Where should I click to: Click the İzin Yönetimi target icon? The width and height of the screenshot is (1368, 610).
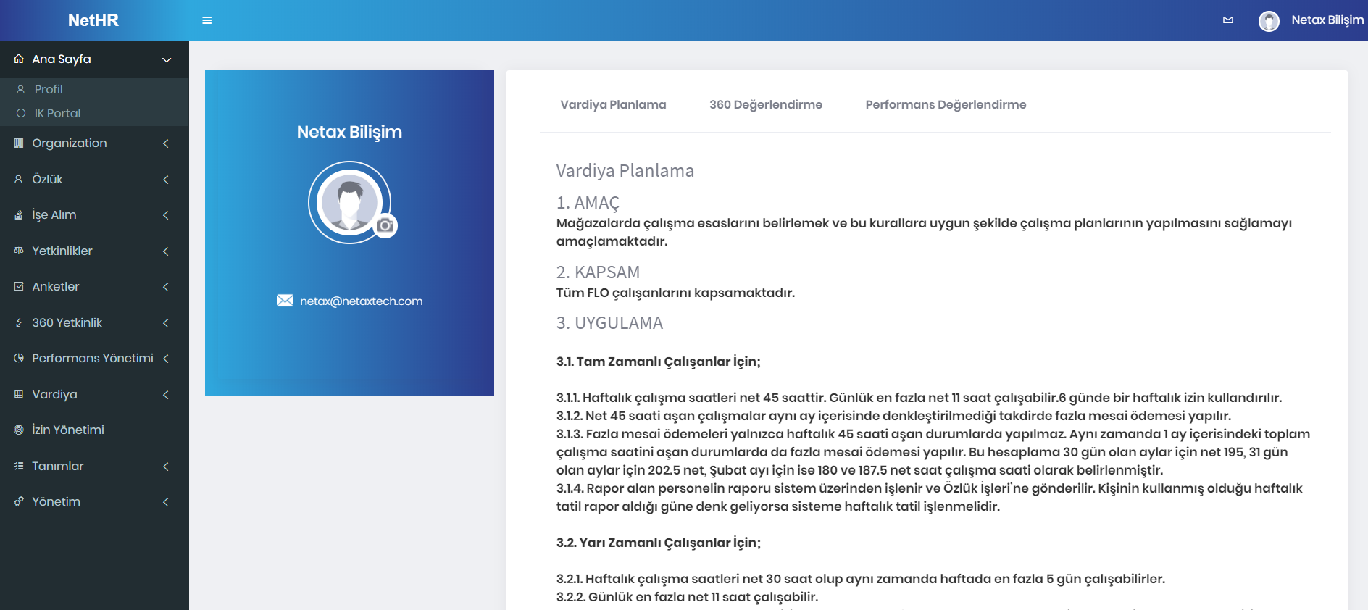click(19, 430)
